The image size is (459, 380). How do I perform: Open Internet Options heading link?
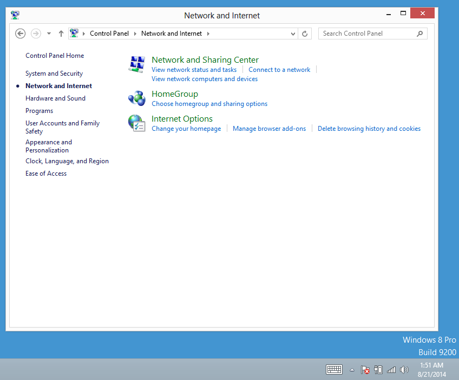click(x=182, y=119)
